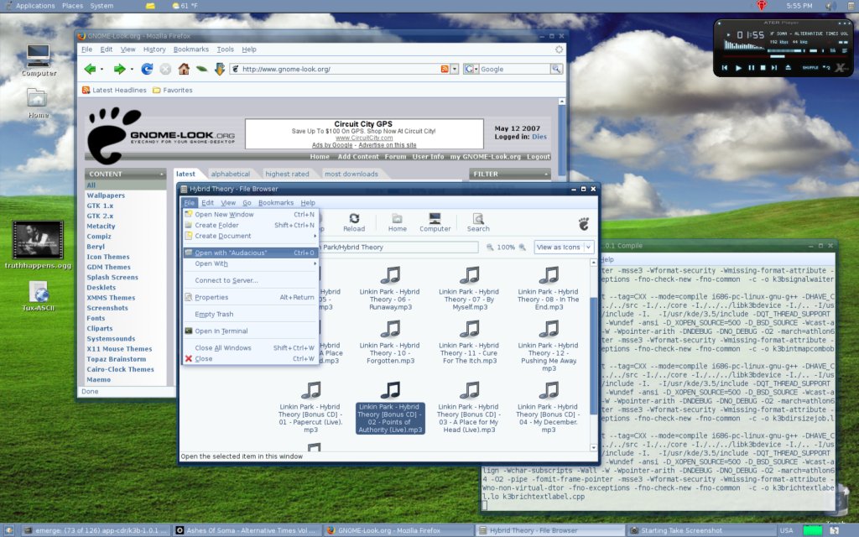
Task: Select Open New Window menu entry
Action: coord(250,215)
